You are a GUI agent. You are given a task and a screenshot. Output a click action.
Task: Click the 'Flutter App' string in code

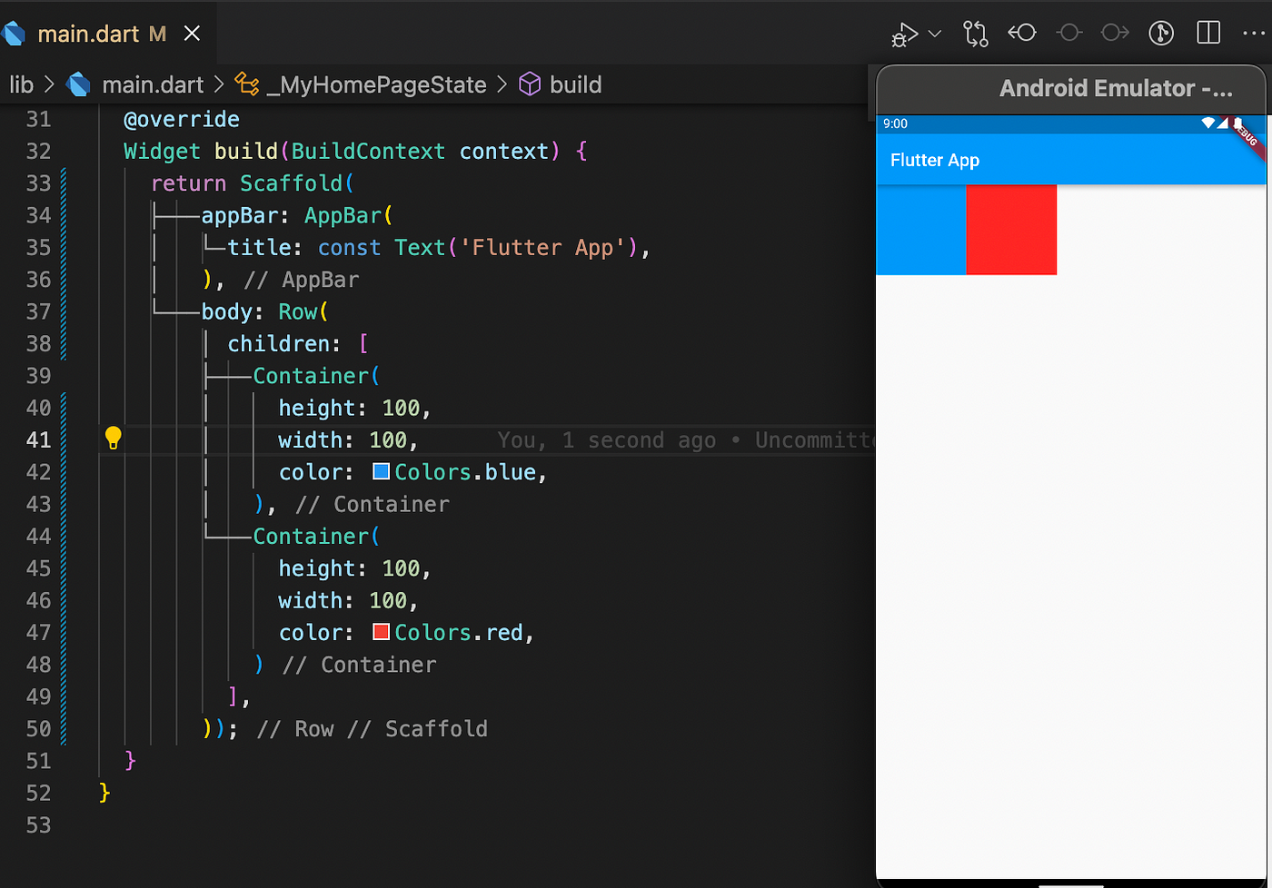(543, 247)
